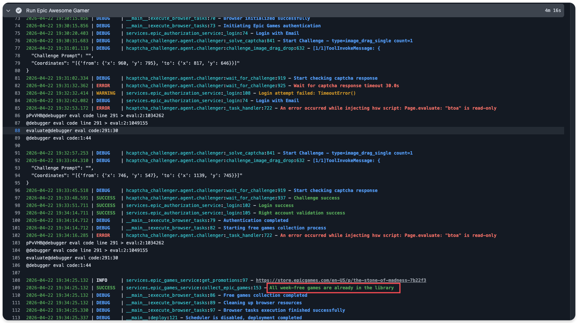
Task: Click the Run Epic Awesome Gamer step title
Action: [x=58, y=10]
